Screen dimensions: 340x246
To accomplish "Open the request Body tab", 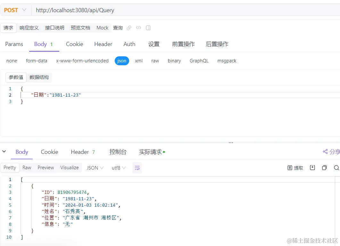I will click(44, 44).
